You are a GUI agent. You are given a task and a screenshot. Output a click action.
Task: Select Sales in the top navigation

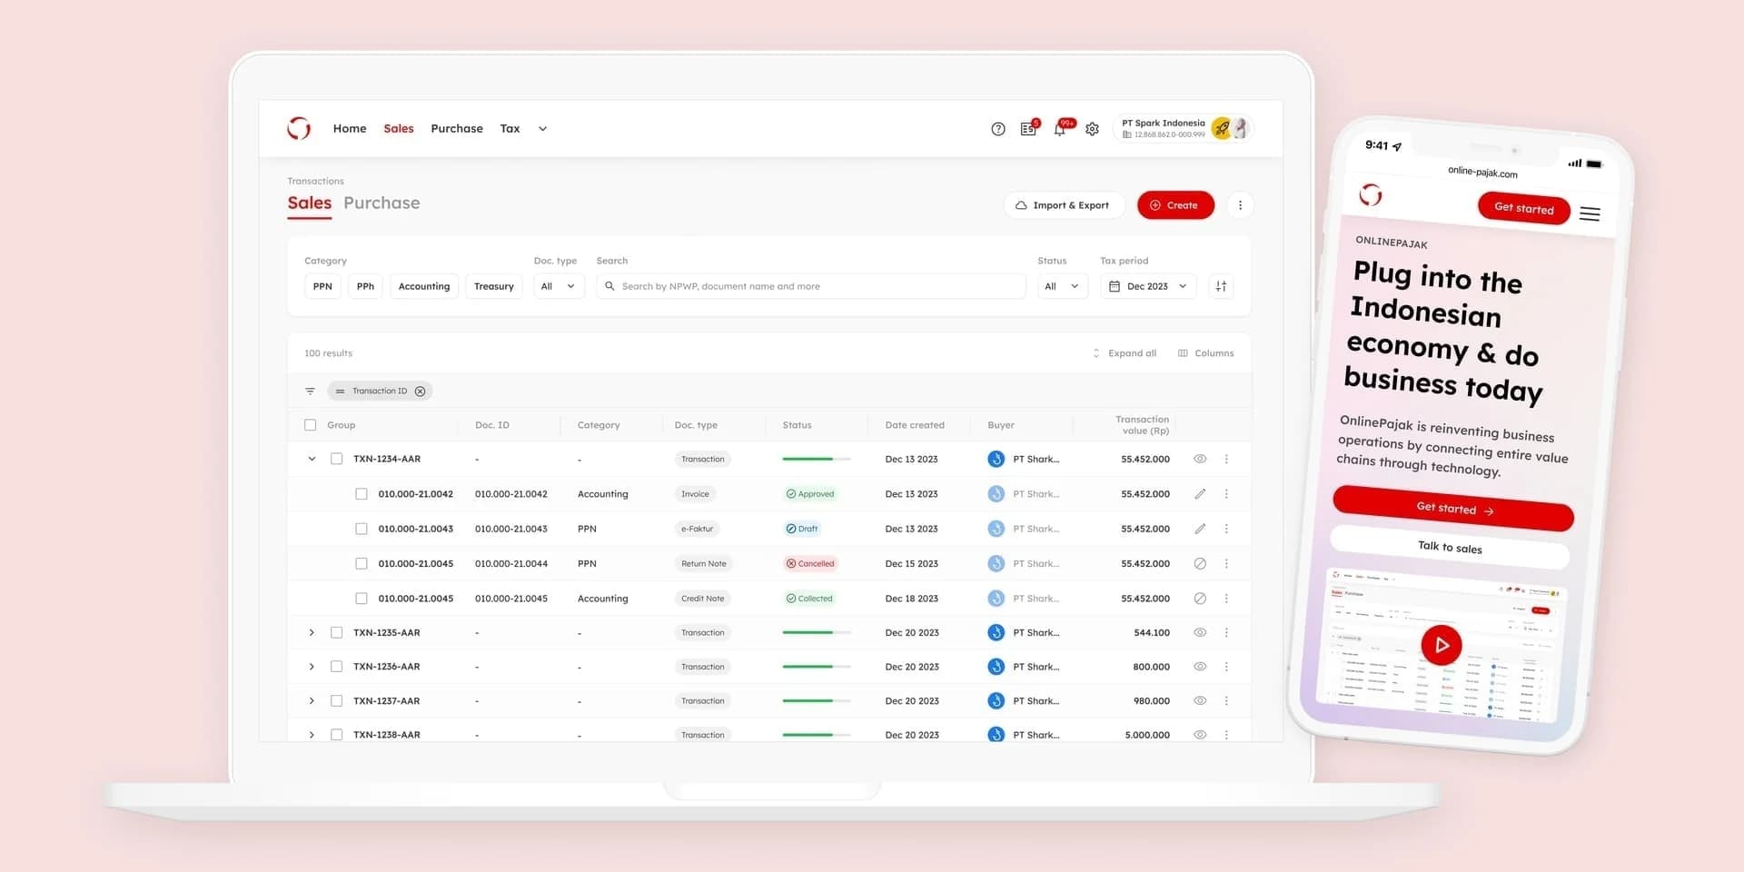pyautogui.click(x=399, y=129)
